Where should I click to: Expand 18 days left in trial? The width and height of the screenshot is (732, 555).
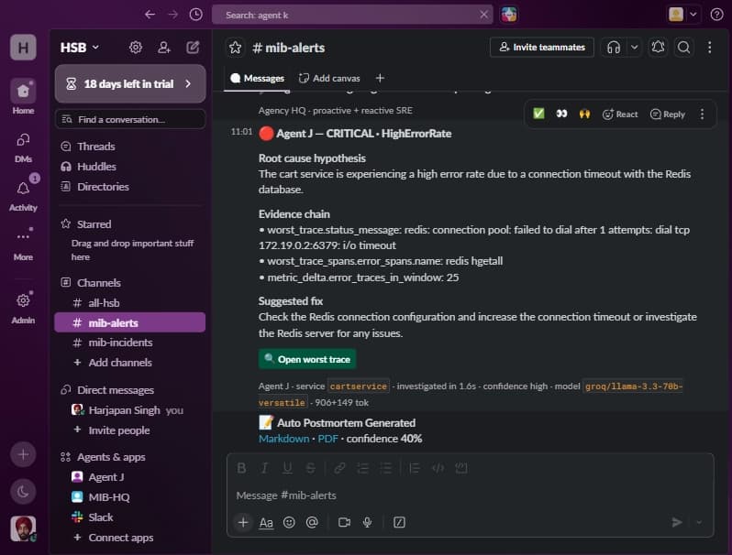[130, 84]
